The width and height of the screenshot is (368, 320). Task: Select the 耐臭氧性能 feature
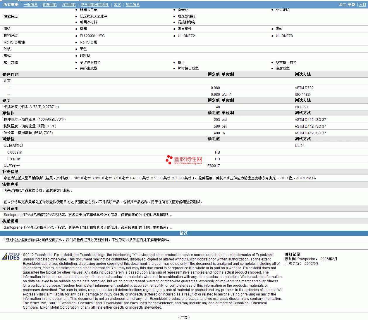(x=187, y=16)
